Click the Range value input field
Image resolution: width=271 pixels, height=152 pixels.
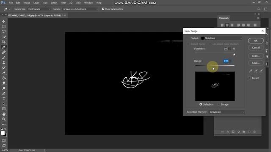pyautogui.click(x=227, y=61)
